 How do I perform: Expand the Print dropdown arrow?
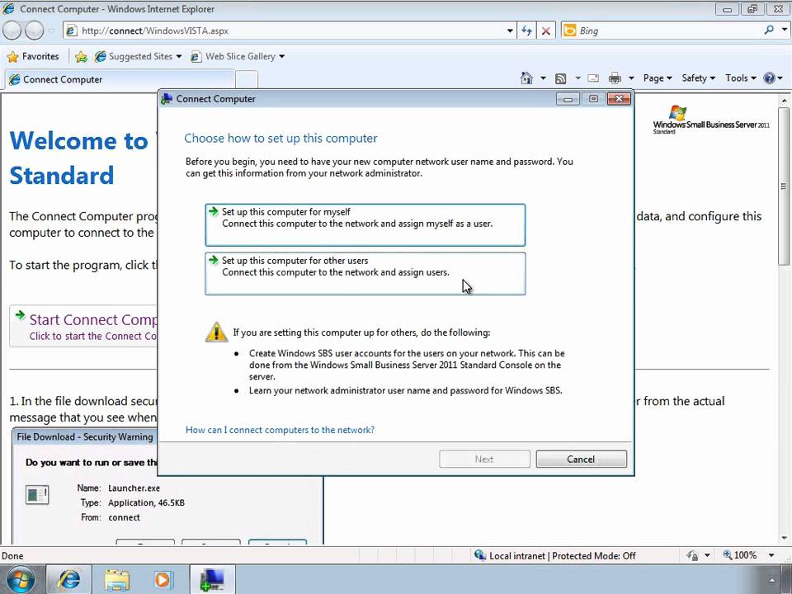[631, 78]
